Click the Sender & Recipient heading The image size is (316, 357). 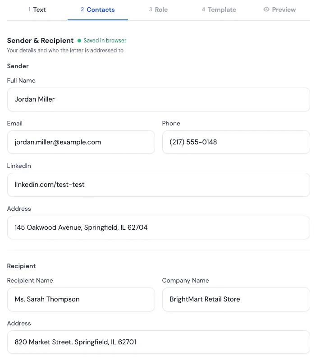click(x=40, y=41)
